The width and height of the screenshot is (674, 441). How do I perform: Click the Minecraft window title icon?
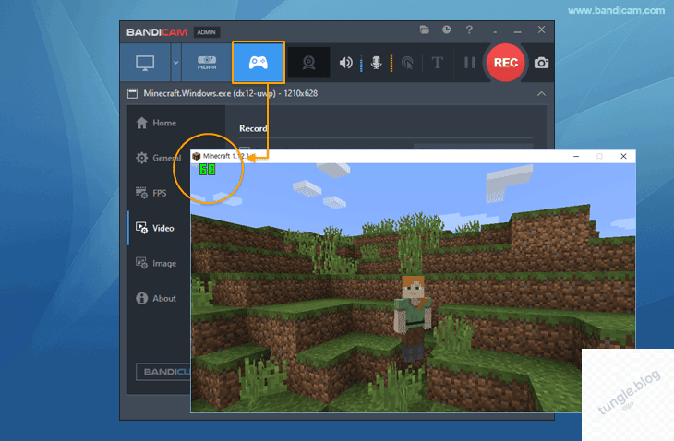point(197,156)
